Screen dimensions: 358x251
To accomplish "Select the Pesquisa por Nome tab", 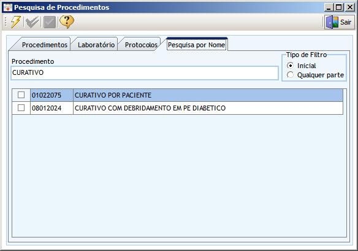I will [197, 45].
